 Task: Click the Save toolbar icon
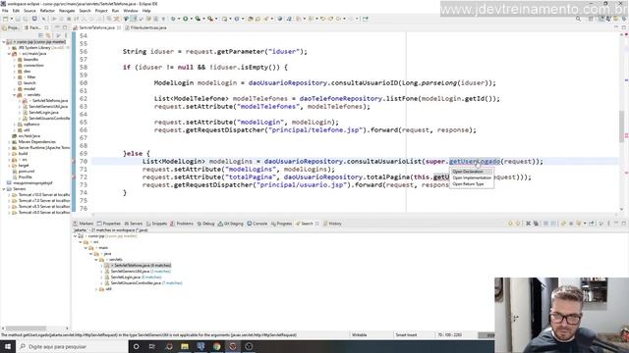(x=18, y=19)
